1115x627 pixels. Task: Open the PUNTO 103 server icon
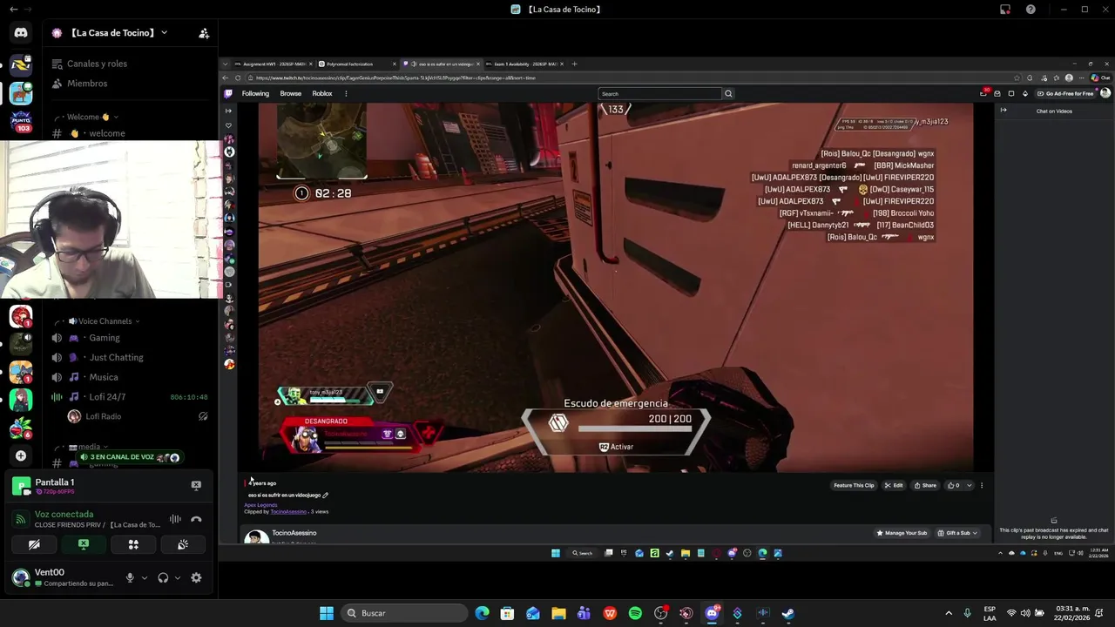pyautogui.click(x=21, y=121)
